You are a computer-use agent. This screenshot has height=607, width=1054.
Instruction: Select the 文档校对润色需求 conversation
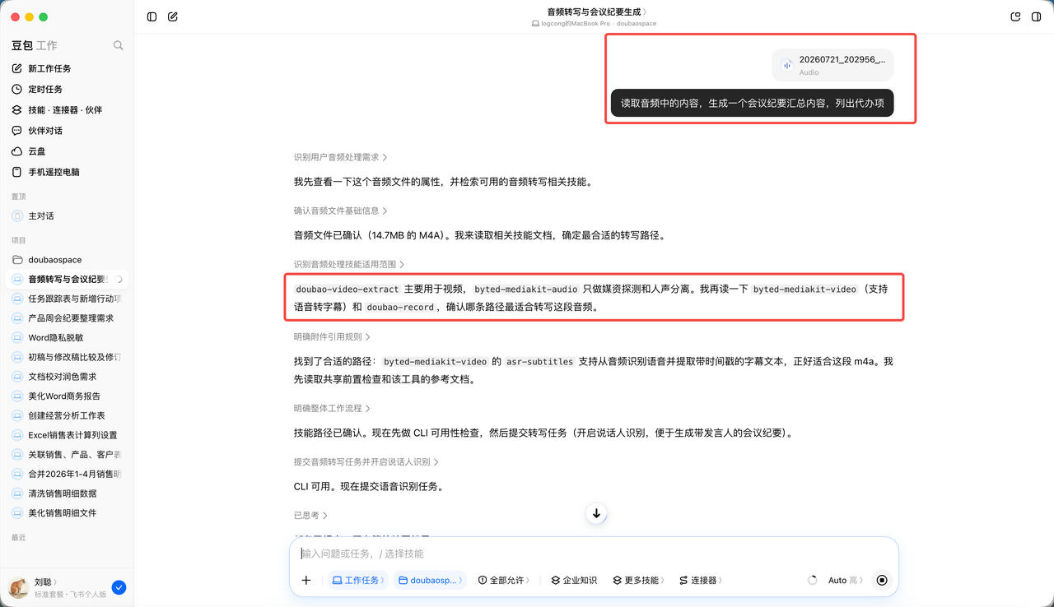coord(67,377)
